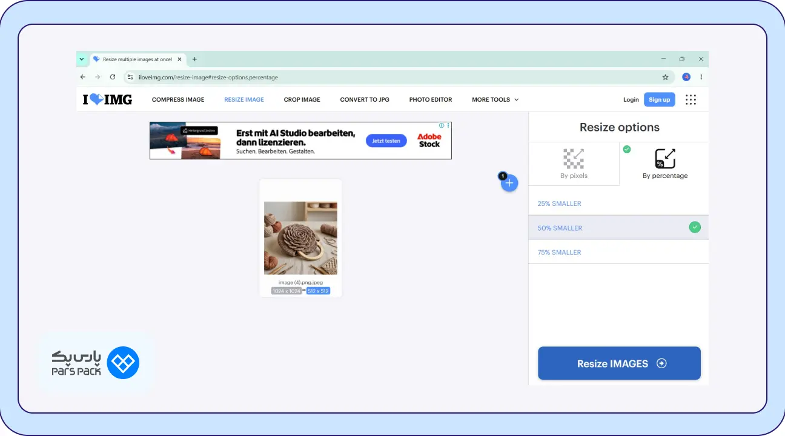Click the iLoveIMG logo

[107, 99]
